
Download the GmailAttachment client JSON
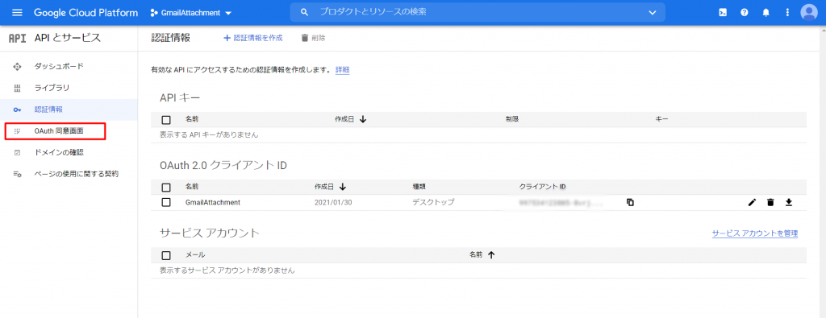click(x=789, y=202)
